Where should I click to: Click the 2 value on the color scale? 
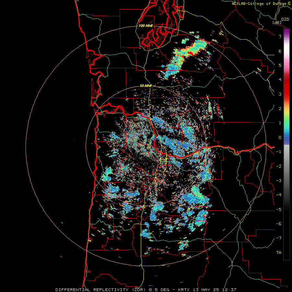280,109
